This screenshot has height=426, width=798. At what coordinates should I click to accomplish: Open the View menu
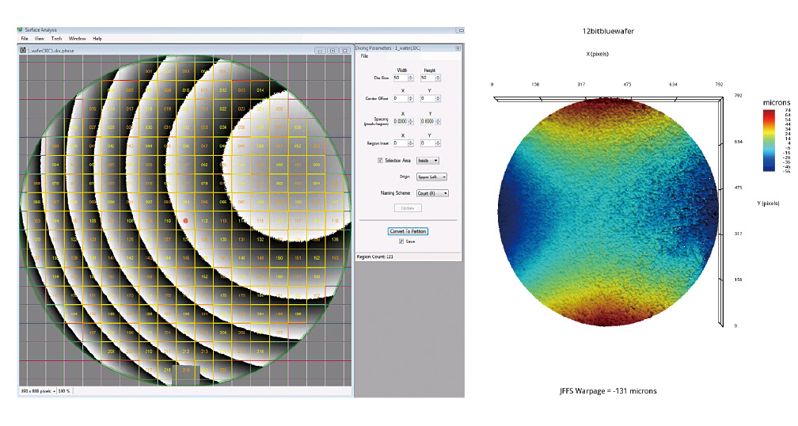click(40, 39)
